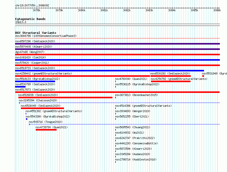This screenshot has width=227, height=172.
Task: Open nsv5536115 (ByrskaBishop2022) label
Action: [137, 84]
